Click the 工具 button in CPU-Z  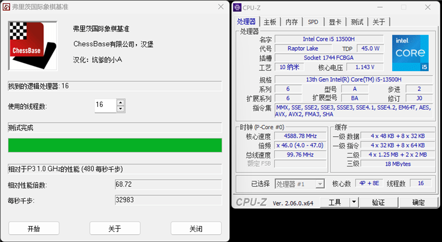tap(335, 202)
